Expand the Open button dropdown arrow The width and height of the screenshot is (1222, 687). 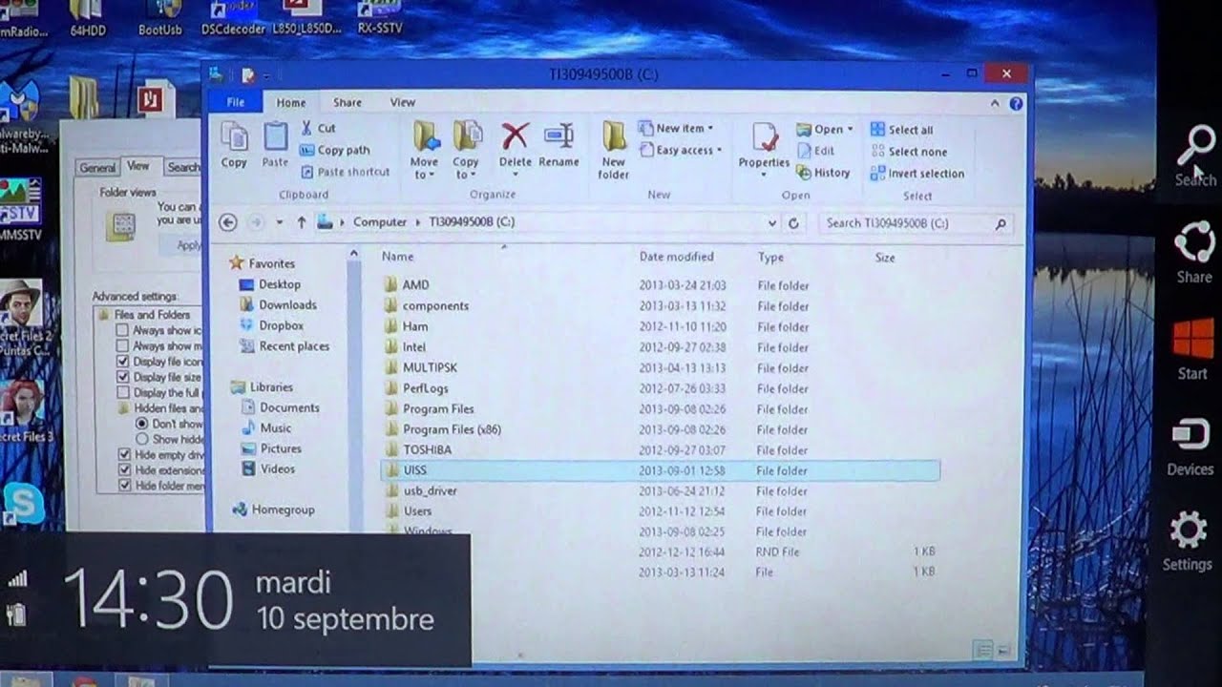[849, 129]
